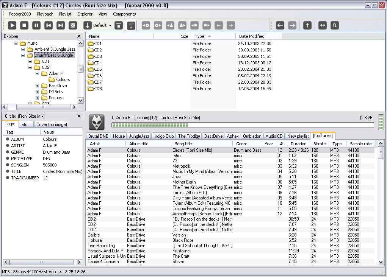Viewport: 387px width, 277px height.
Task: Collapse the CD2 tree folder
Action: pos(30,67)
